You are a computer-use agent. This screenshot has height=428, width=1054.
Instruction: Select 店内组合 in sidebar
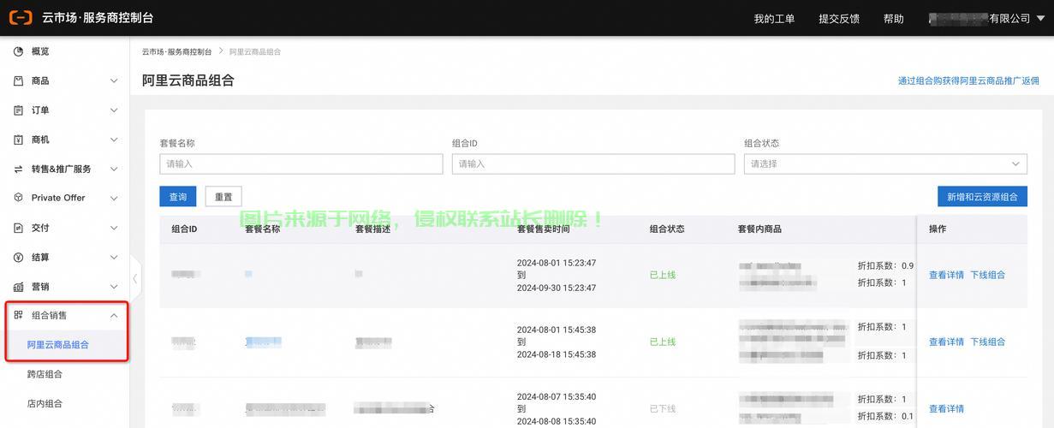click(x=45, y=403)
